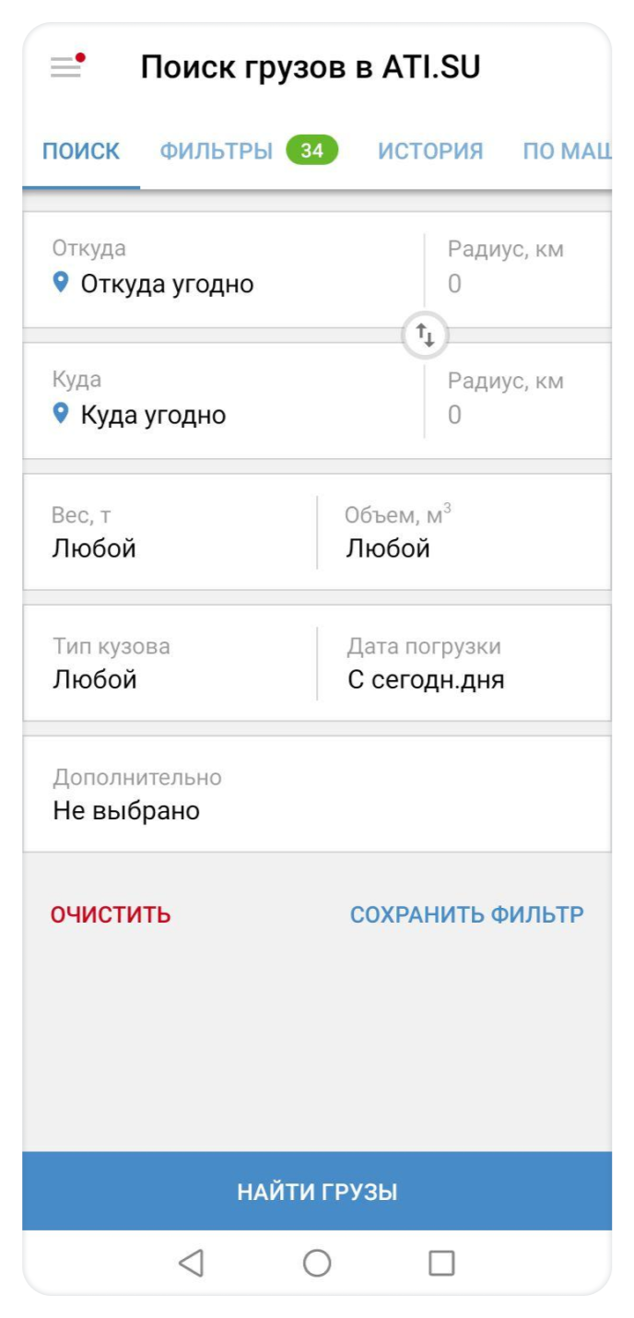
Task: Open Android recent apps square button
Action: tap(441, 1263)
